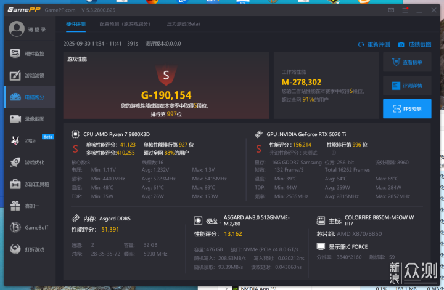The image size is (444, 290).
Task: Switch to the 硬件评测 tab
Action: 76,24
